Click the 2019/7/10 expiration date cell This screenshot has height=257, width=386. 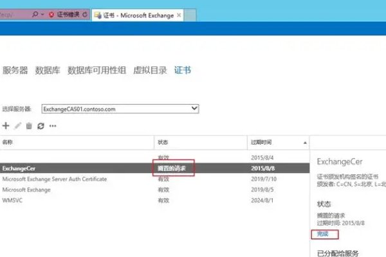click(264, 179)
